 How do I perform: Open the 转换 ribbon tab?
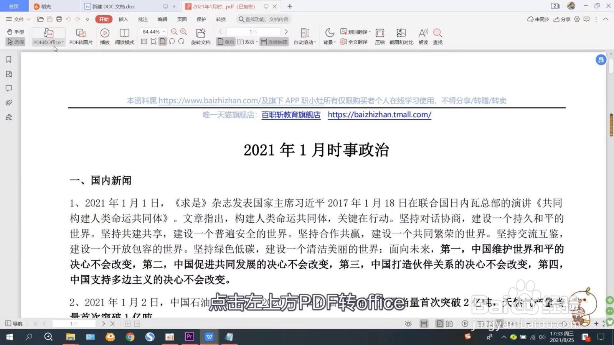[x=221, y=19]
